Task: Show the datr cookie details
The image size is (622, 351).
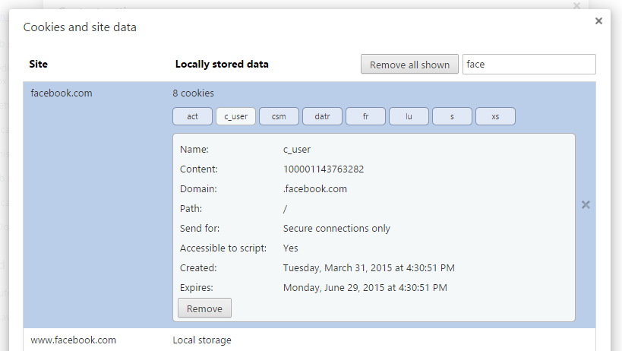Action: (x=322, y=116)
